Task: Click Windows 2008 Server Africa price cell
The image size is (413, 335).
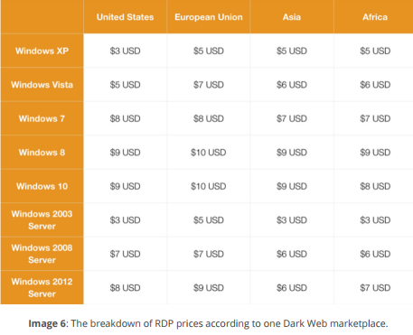Action: click(x=373, y=254)
